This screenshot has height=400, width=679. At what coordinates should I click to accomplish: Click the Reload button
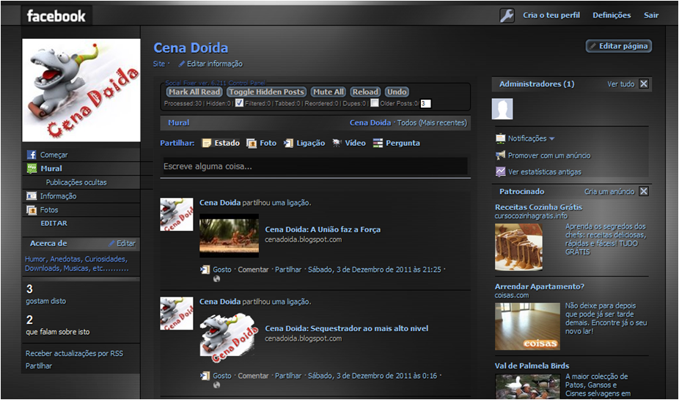[x=365, y=92]
